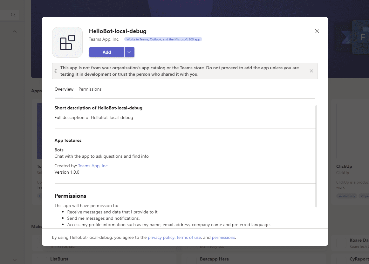Click the search icon in the left sidebar

[13, 15]
